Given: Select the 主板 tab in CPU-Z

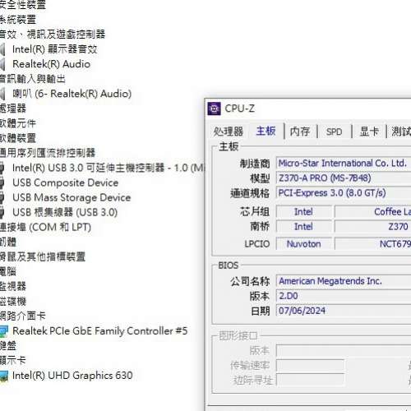Looking at the screenshot, I should point(266,131).
